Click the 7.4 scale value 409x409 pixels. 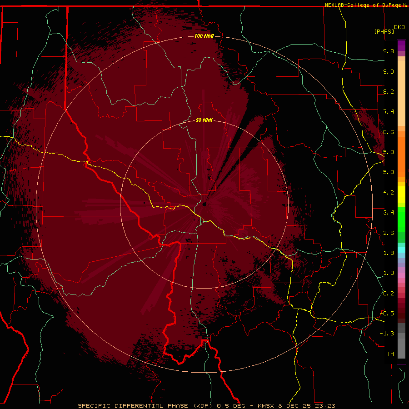(389, 112)
